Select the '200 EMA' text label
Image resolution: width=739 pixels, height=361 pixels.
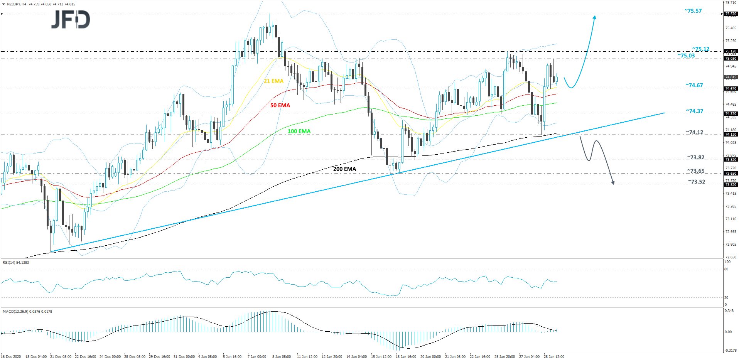344,169
